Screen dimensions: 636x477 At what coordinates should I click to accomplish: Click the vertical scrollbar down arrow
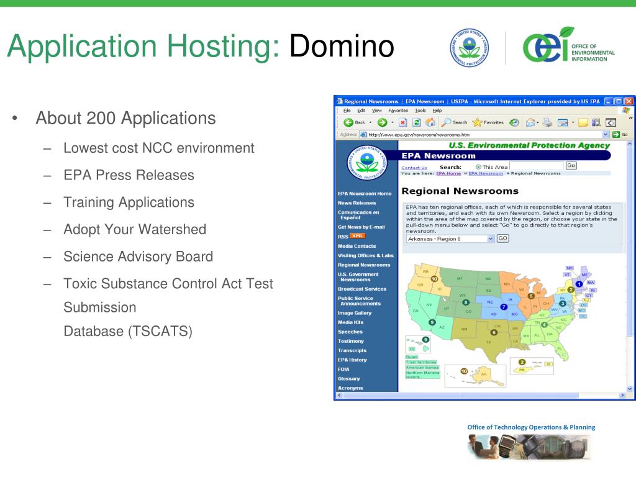pyautogui.click(x=630, y=388)
